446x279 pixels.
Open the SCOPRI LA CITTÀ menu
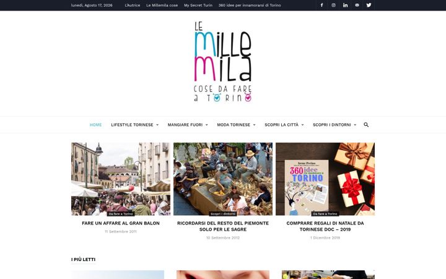[x=282, y=125]
